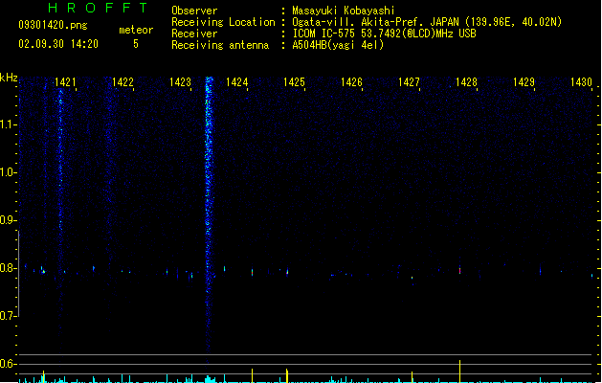Click frequency axis label 0.9

coord(7,220)
